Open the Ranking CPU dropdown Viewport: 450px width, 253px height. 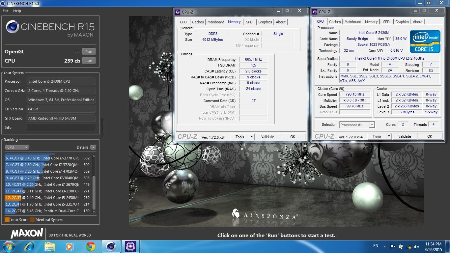tap(17, 147)
